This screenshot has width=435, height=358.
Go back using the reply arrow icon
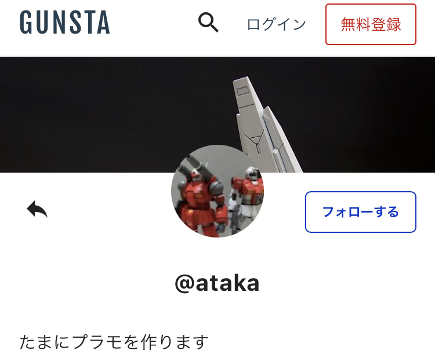point(37,209)
